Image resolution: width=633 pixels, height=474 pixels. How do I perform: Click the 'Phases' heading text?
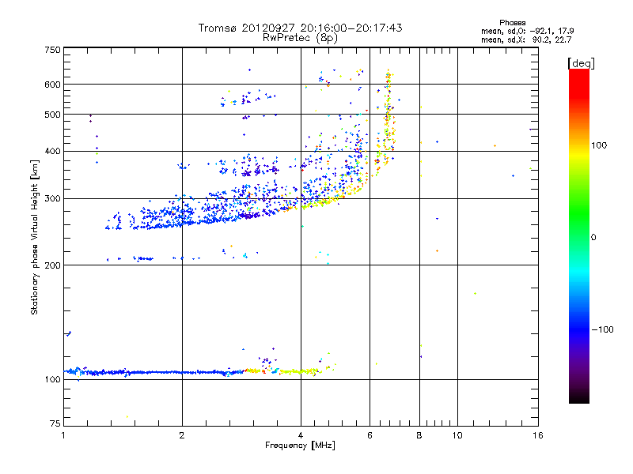[512, 23]
